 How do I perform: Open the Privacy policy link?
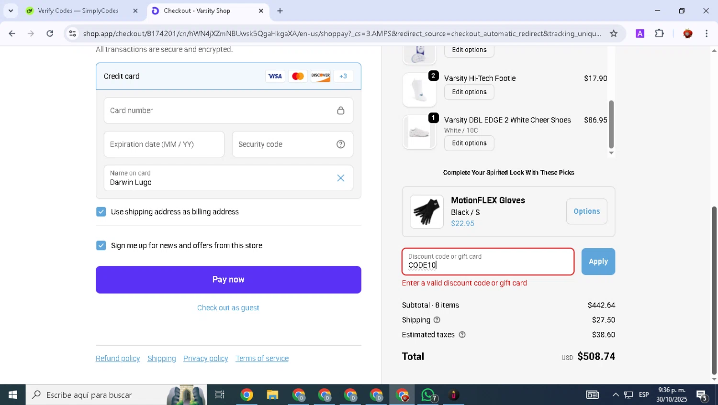(206, 359)
